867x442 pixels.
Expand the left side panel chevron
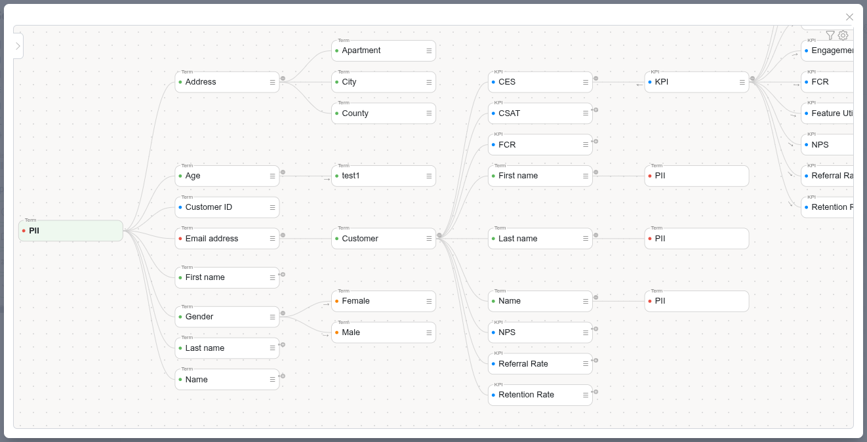pos(18,46)
